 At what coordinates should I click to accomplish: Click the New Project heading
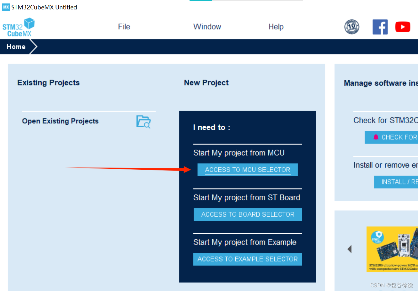(x=206, y=82)
